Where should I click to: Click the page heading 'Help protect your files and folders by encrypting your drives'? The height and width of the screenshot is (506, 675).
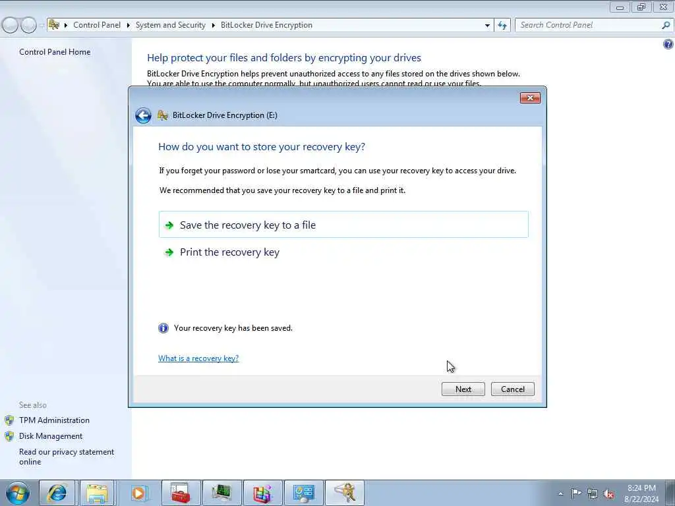coord(283,58)
